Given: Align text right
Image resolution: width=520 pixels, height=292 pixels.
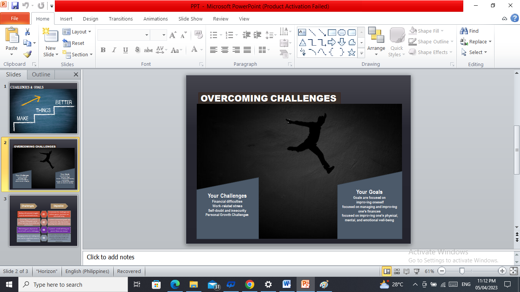Looking at the screenshot, I should tap(236, 50).
